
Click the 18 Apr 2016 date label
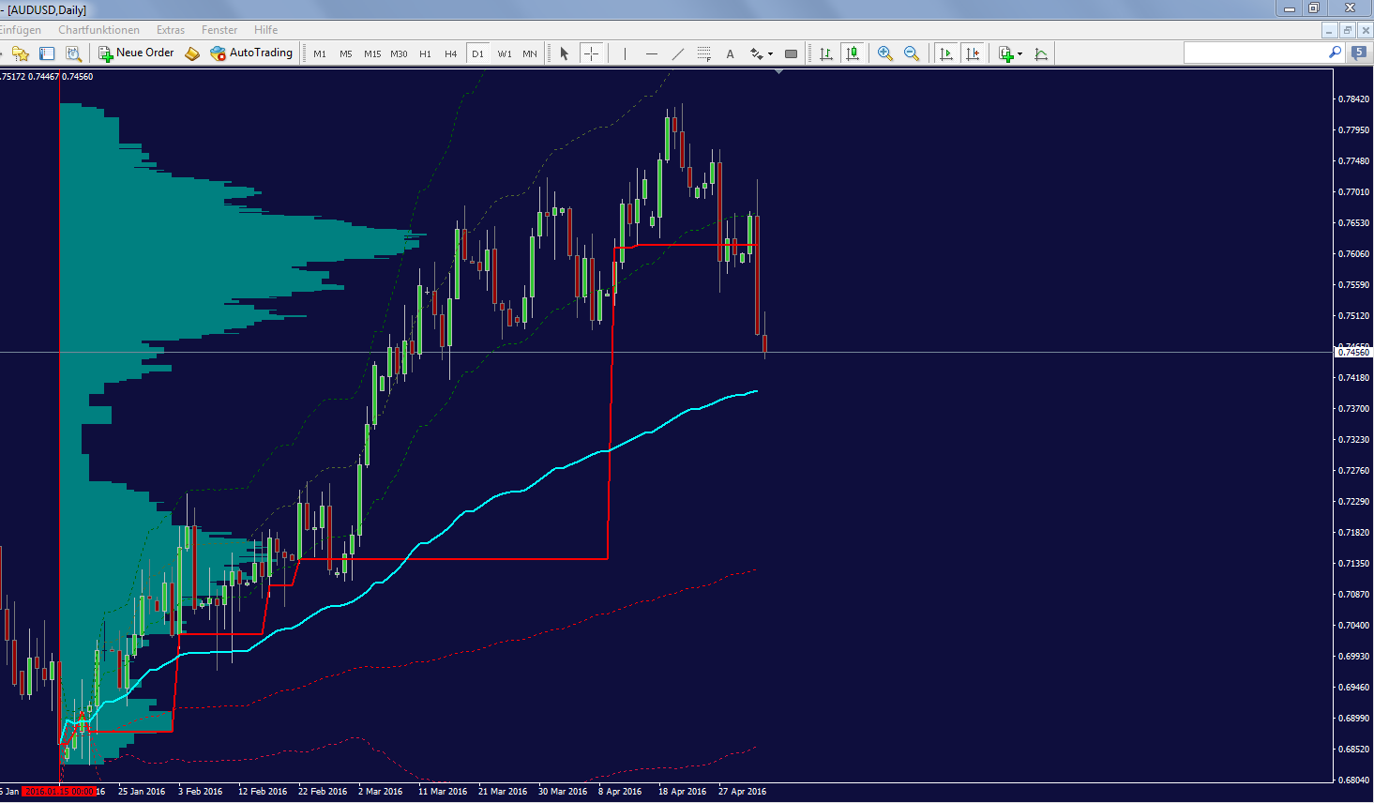coord(683,792)
